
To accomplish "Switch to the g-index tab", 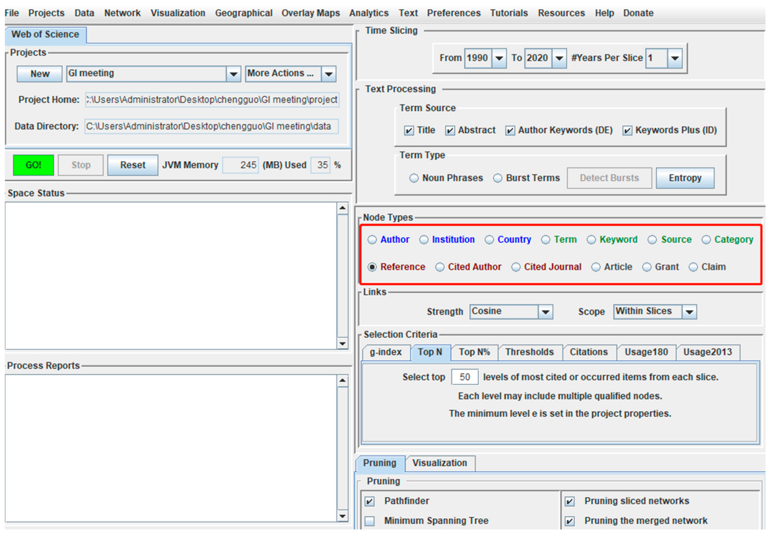I will coord(386,352).
